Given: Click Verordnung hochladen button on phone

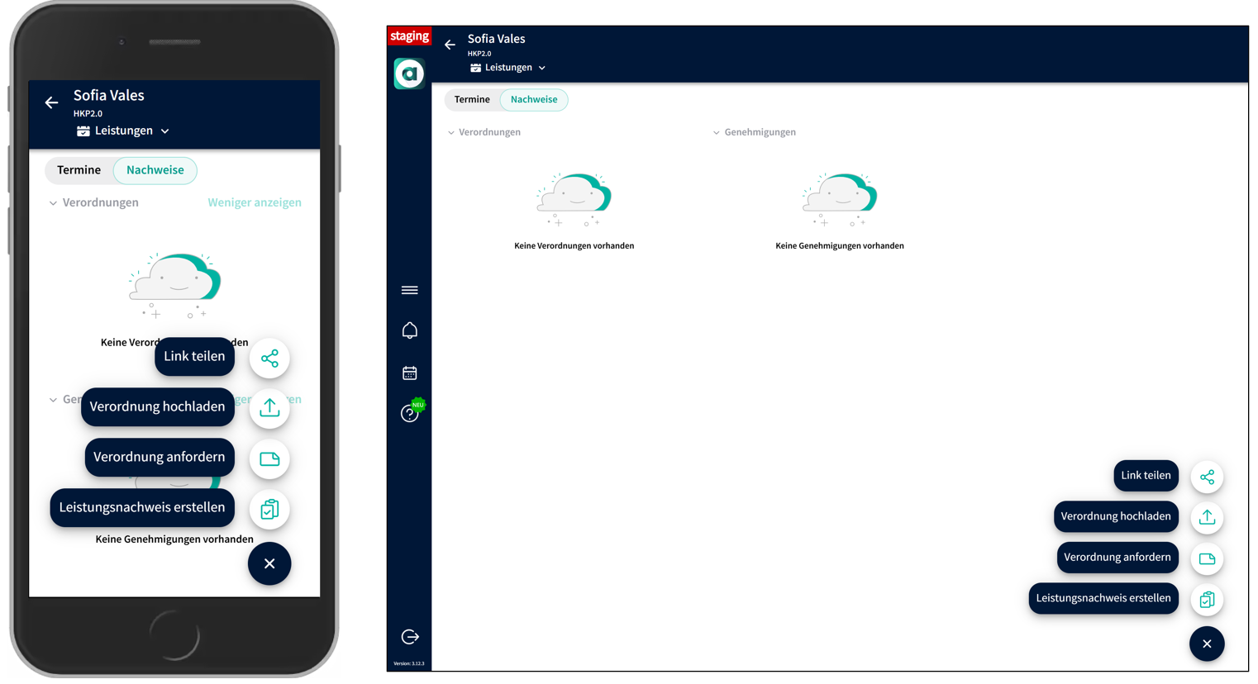Looking at the screenshot, I should tap(157, 407).
